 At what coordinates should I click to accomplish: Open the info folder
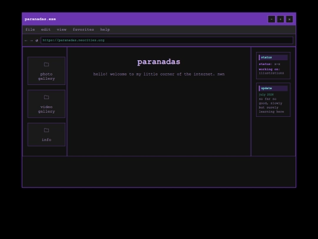point(47,135)
